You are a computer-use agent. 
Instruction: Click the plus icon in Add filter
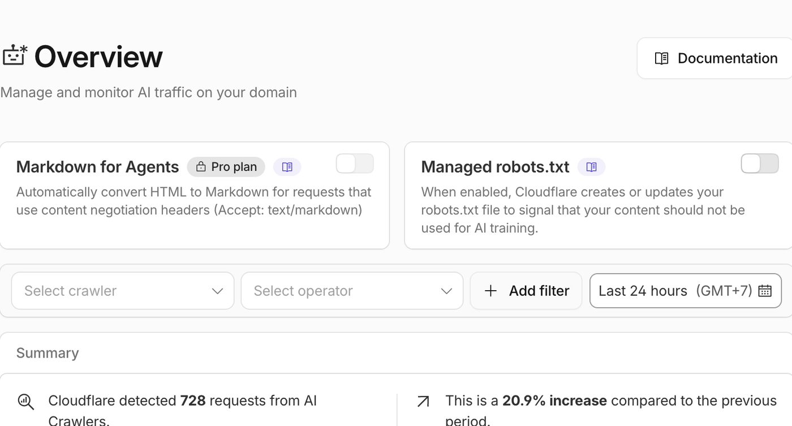click(x=490, y=291)
